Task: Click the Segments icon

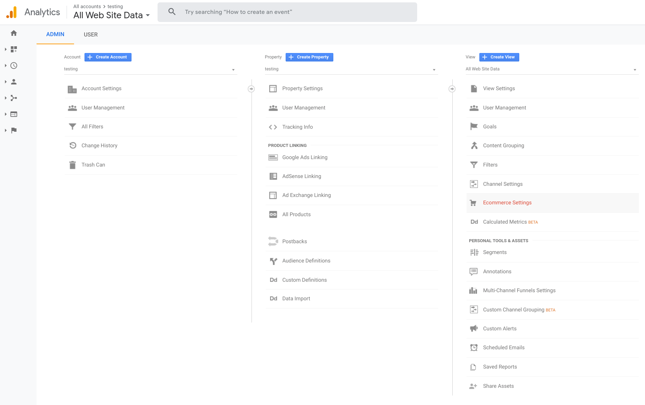Action: click(474, 252)
